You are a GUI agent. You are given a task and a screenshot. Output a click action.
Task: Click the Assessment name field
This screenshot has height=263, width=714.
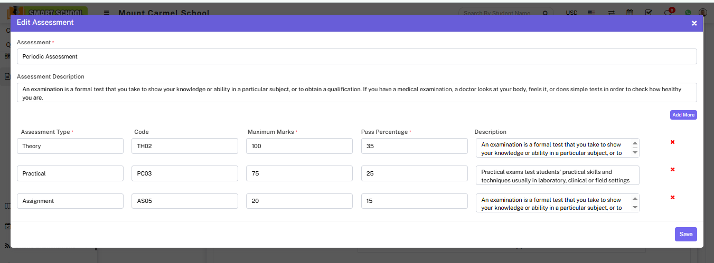(356, 56)
